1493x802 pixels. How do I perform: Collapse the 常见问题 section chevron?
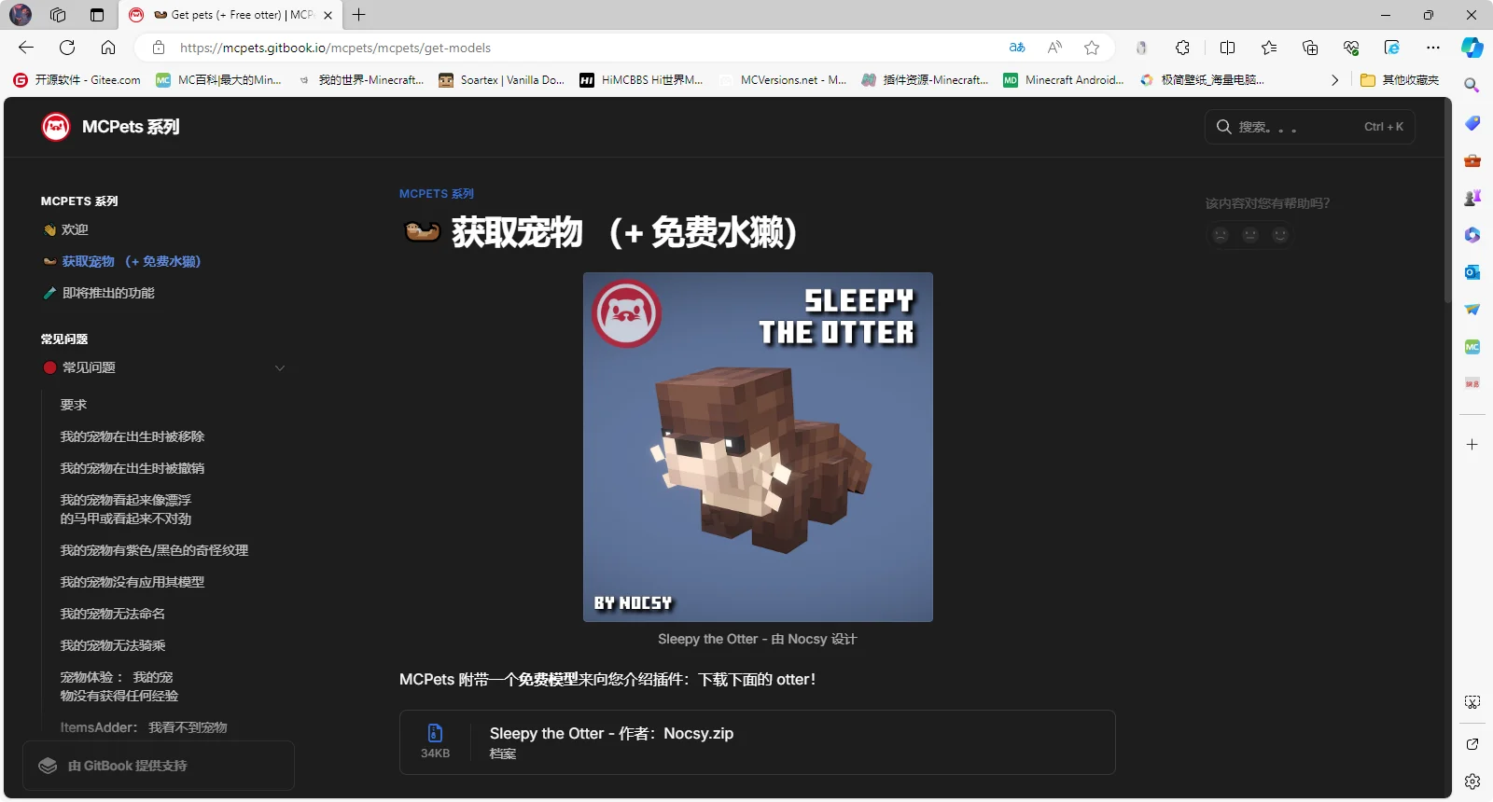click(280, 368)
